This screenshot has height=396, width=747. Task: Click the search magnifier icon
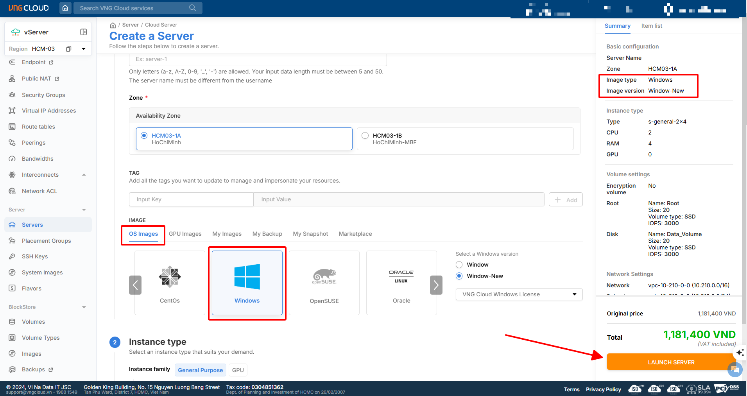click(192, 8)
